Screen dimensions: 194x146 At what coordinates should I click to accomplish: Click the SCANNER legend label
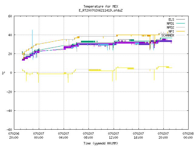click(168, 35)
